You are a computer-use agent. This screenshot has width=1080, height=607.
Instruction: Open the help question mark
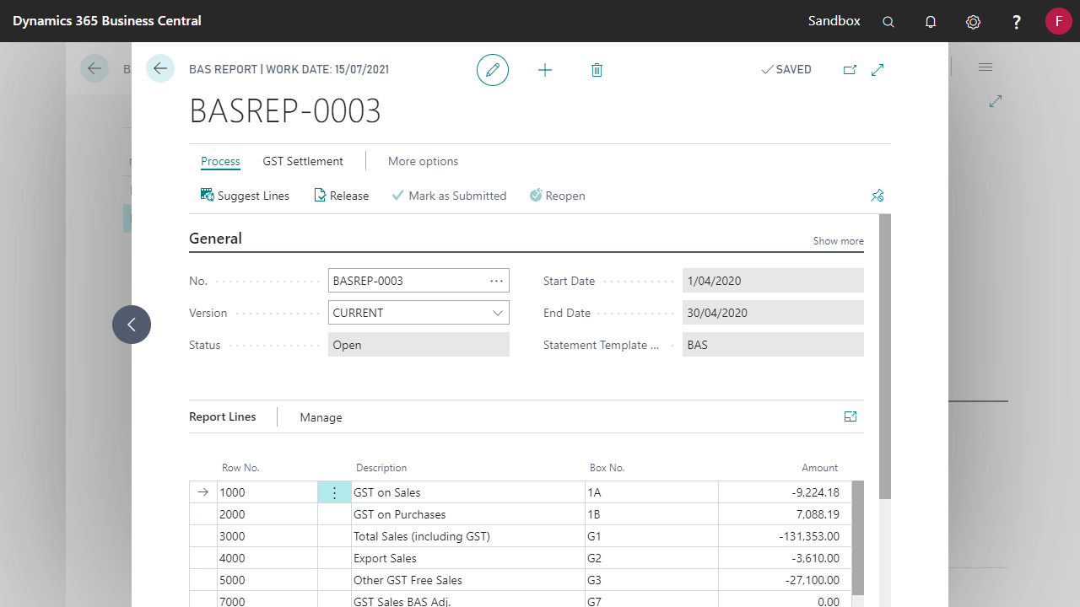[1017, 22]
